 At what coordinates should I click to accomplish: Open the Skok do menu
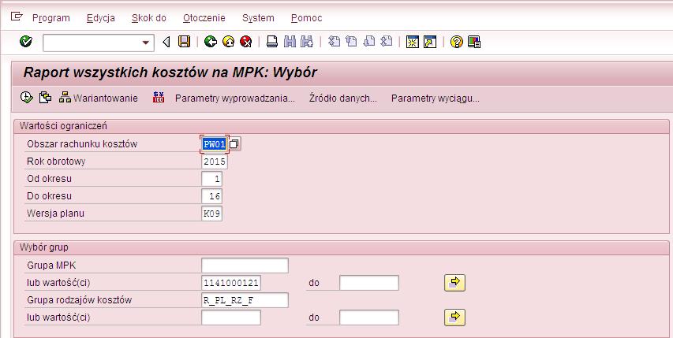pyautogui.click(x=149, y=18)
